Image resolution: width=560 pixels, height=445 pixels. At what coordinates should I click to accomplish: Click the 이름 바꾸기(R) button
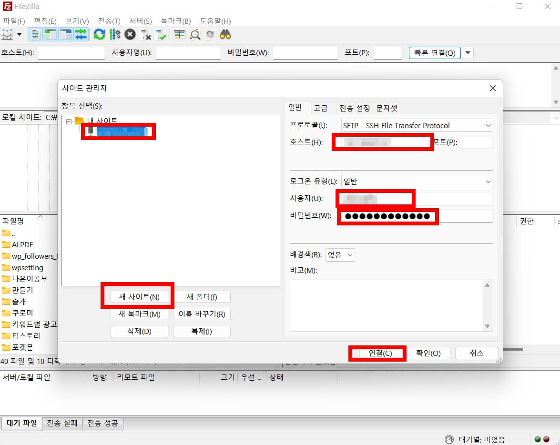(x=202, y=314)
